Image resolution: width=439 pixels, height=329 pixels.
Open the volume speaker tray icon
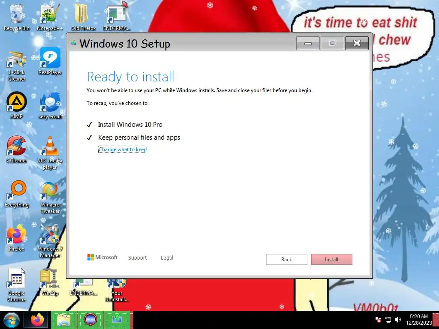tap(398, 320)
